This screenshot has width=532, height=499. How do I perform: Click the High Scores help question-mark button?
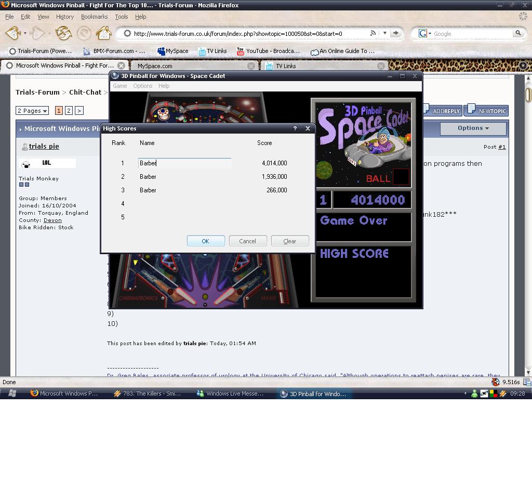295,128
